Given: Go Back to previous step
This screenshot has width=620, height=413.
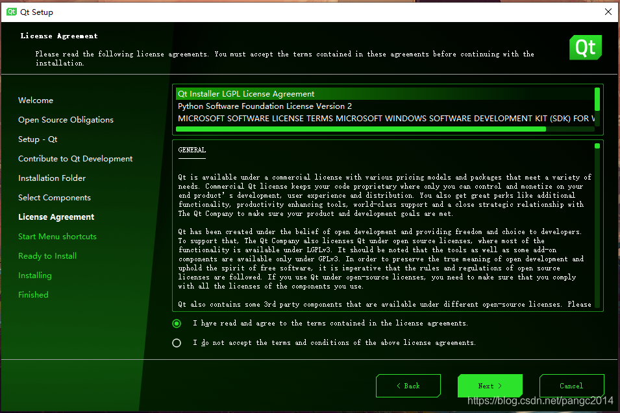Looking at the screenshot, I should (x=408, y=386).
